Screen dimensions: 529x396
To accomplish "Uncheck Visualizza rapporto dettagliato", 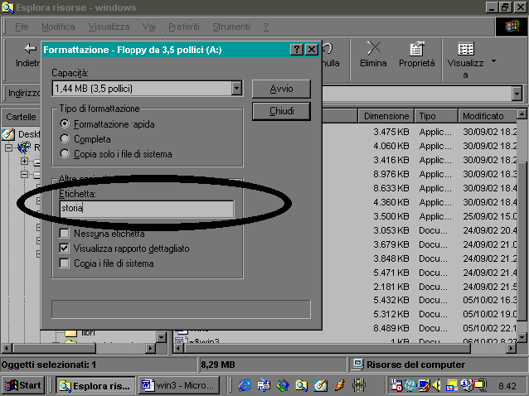I will point(64,248).
